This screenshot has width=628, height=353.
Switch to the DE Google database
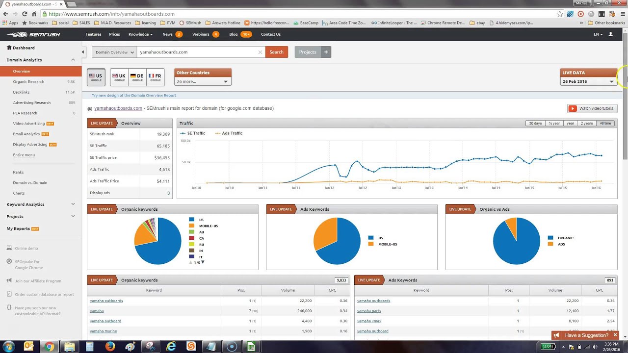click(x=137, y=77)
